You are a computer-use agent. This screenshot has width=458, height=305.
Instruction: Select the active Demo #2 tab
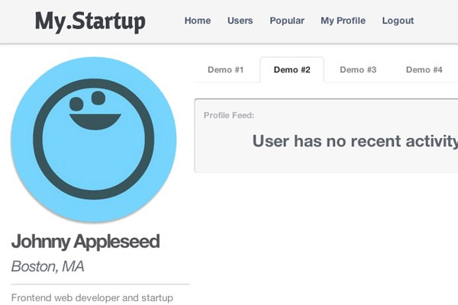292,69
